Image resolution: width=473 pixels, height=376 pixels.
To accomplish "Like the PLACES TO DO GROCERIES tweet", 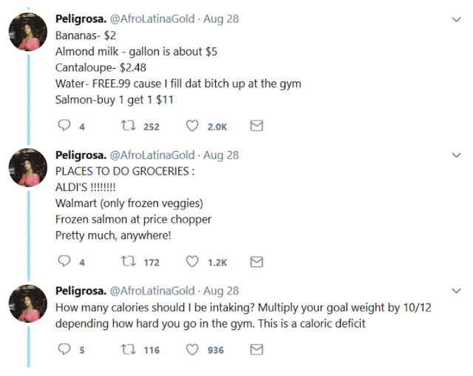I will point(192,262).
